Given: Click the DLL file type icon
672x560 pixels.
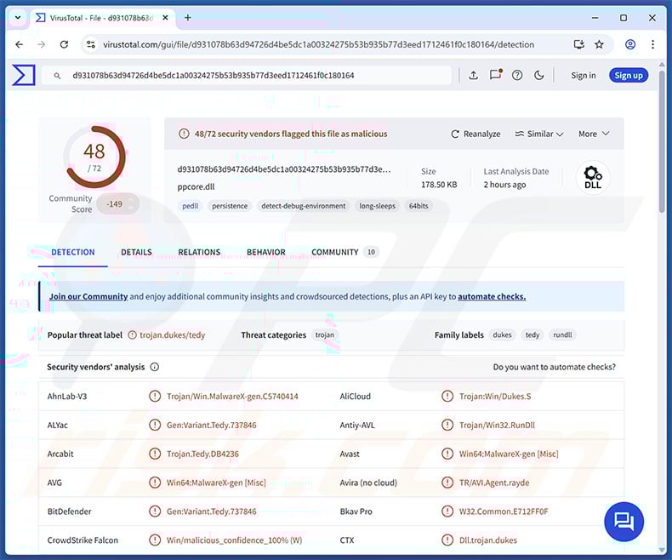Looking at the screenshot, I should click(x=593, y=177).
